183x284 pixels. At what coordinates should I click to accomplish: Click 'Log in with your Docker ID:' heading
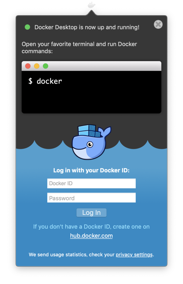91,171
